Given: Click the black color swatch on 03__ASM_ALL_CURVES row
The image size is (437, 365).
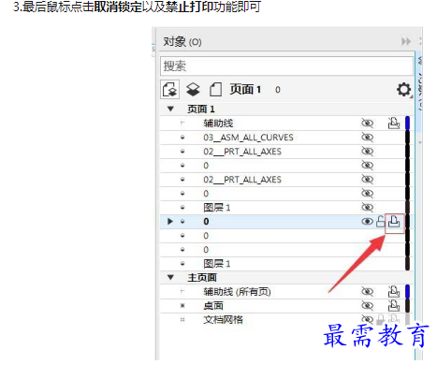Looking at the screenshot, I should pyautogui.click(x=407, y=138).
